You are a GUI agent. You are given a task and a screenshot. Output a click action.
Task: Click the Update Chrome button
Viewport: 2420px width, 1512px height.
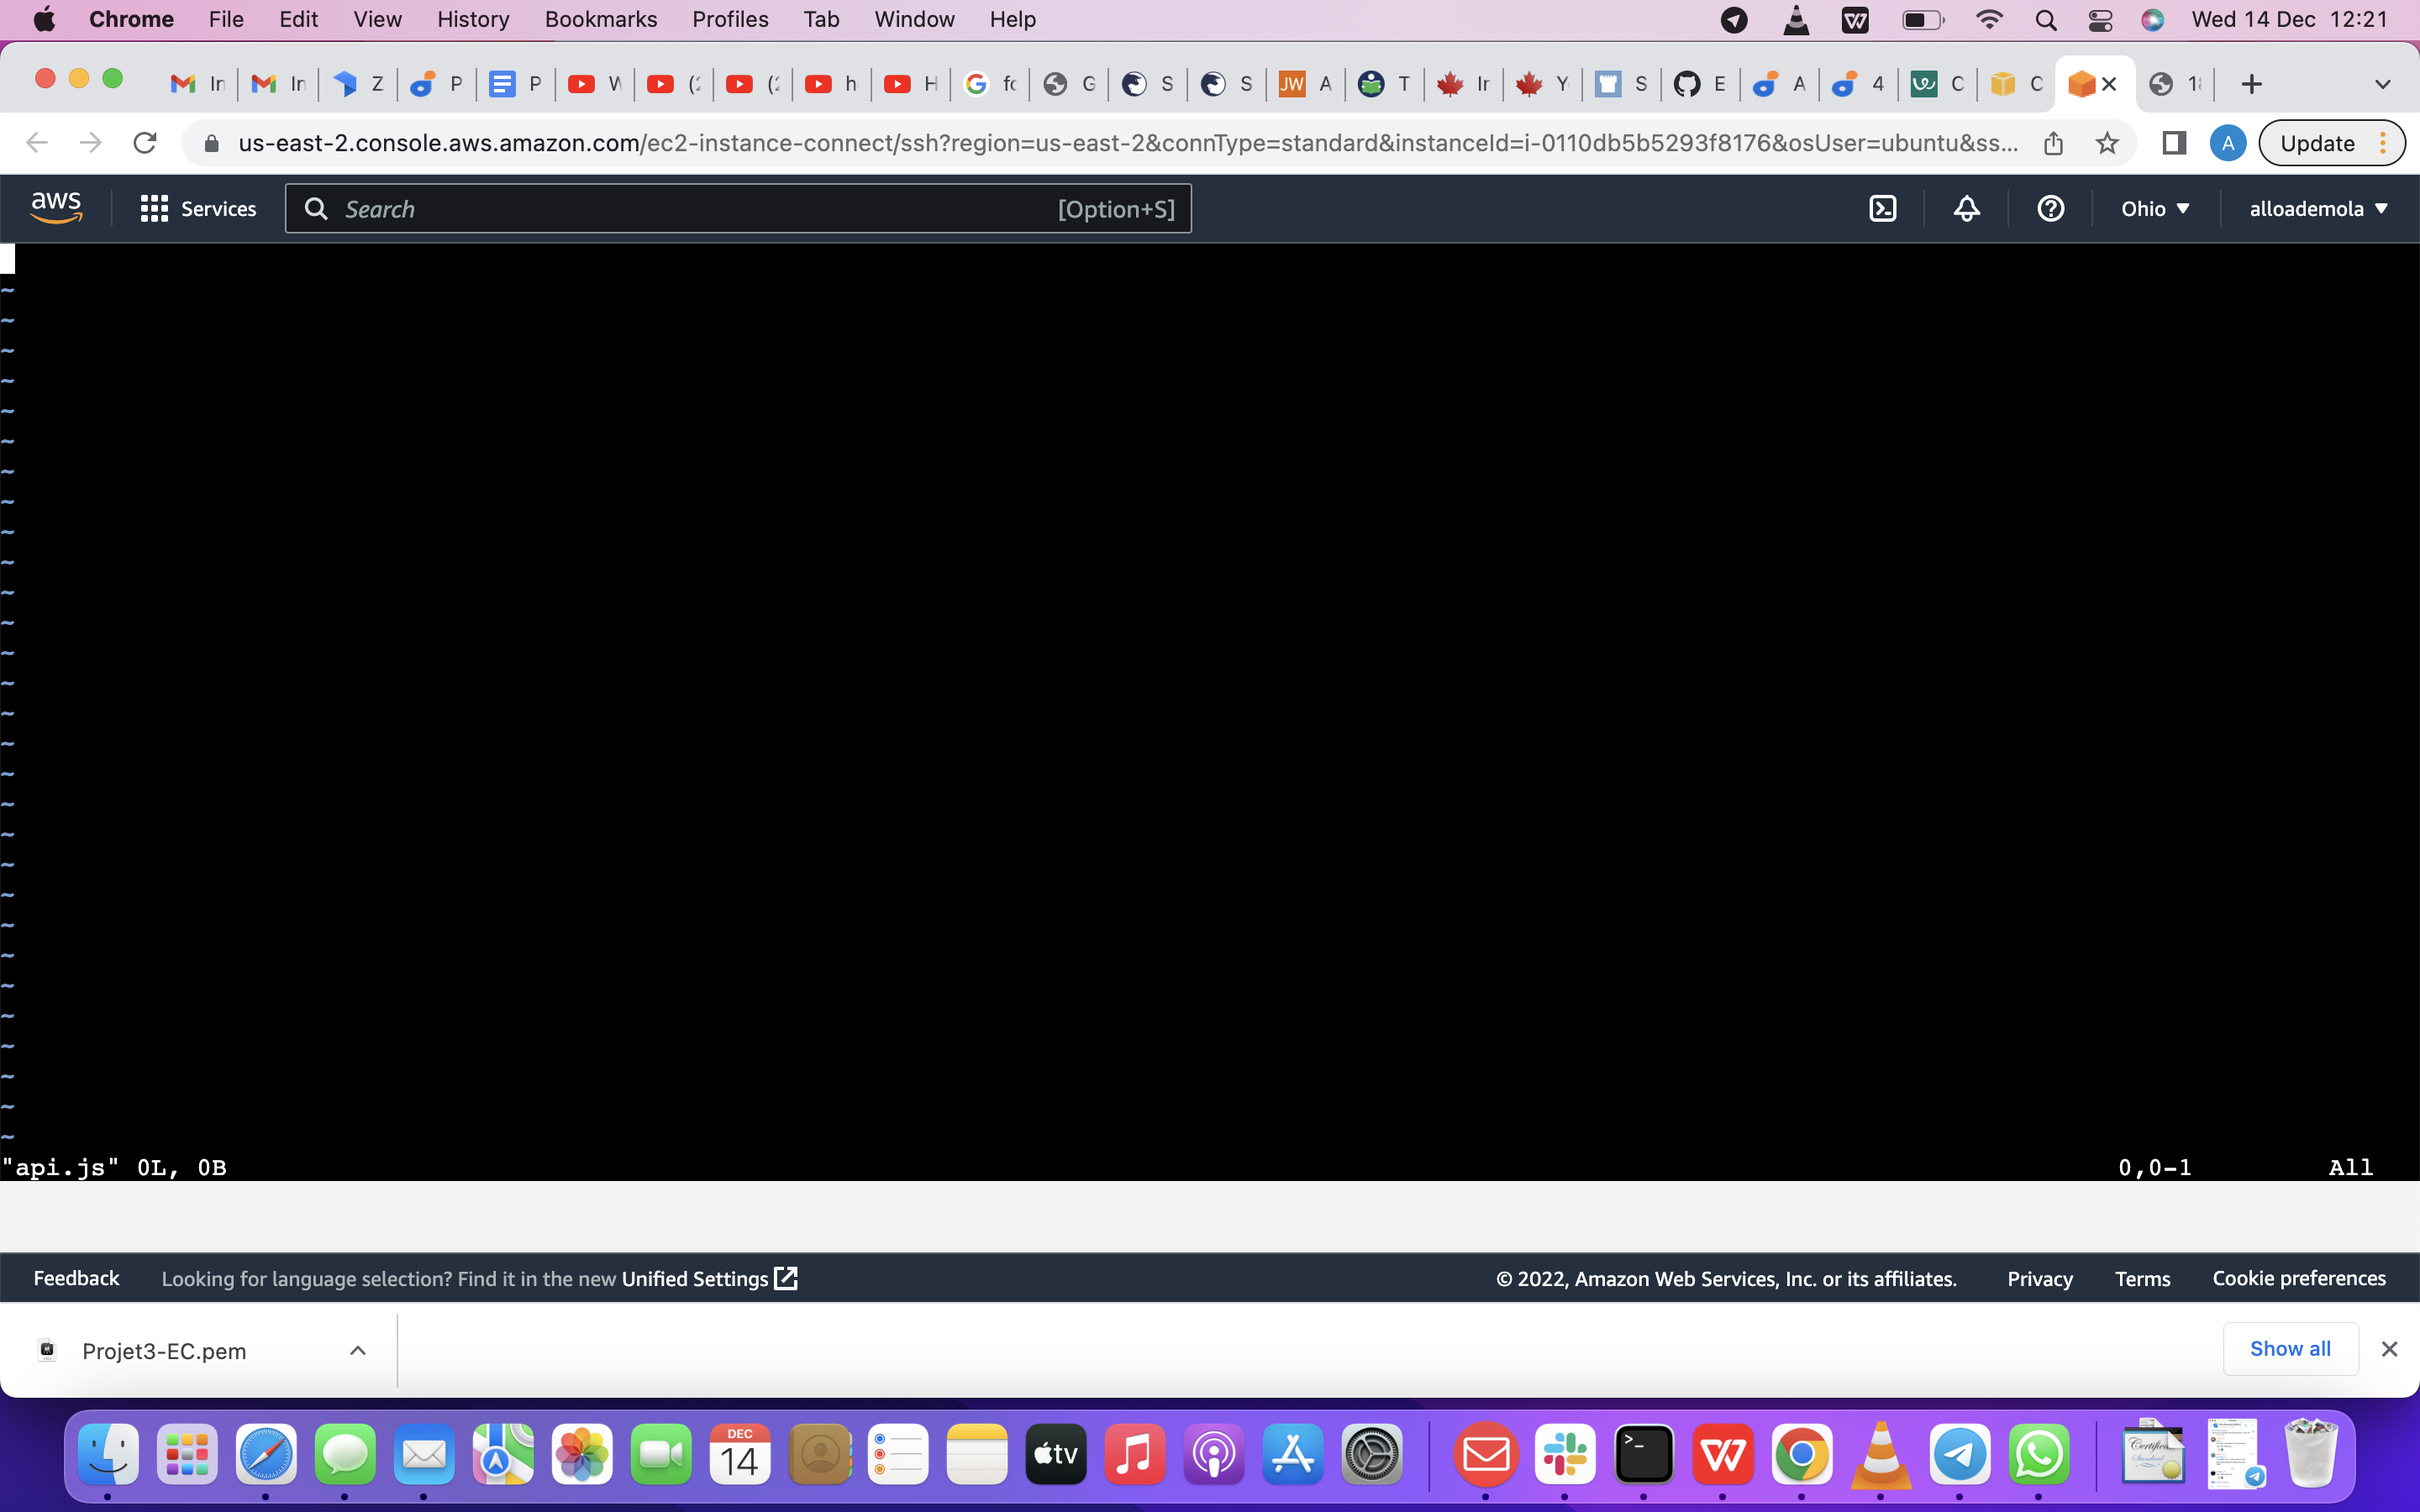click(2317, 143)
